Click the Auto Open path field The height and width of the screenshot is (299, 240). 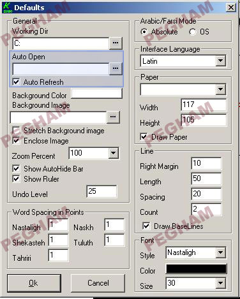click(x=61, y=69)
